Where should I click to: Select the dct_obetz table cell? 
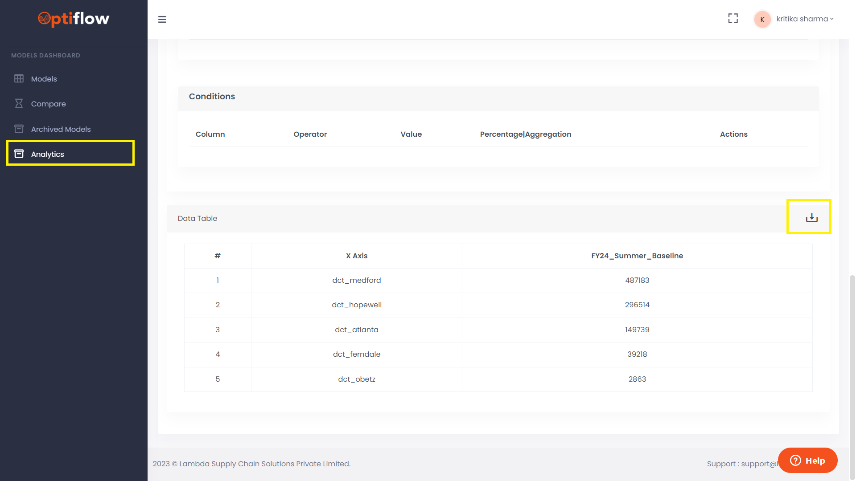[x=357, y=379]
